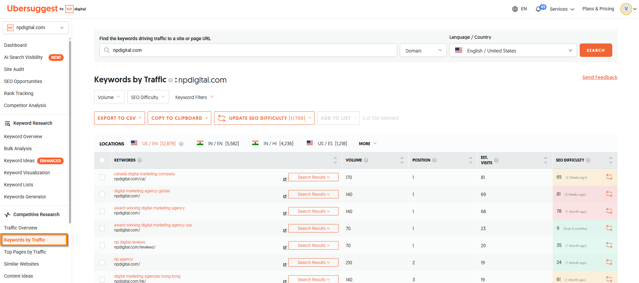The width and height of the screenshot is (639, 283).
Task: Sort table by SEO Difficulty arrows
Action: (611, 160)
